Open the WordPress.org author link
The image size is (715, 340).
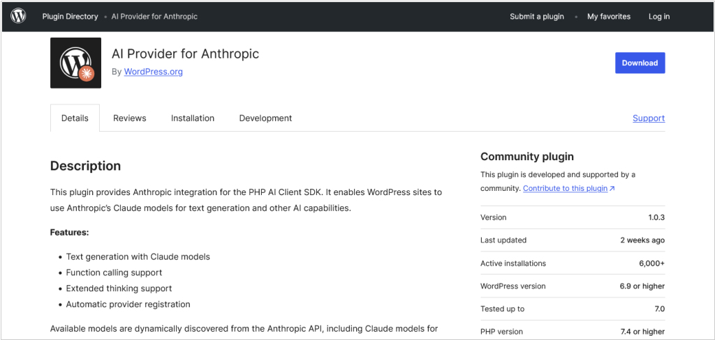pos(153,72)
